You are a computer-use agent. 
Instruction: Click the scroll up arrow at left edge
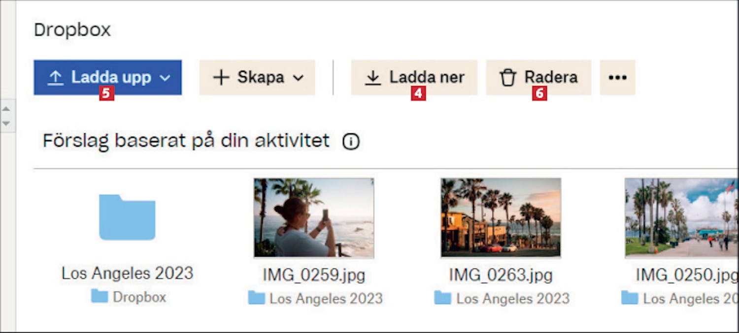pyautogui.click(x=6, y=108)
